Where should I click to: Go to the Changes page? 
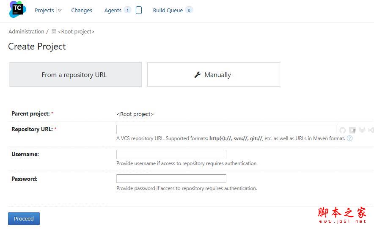tap(82, 10)
